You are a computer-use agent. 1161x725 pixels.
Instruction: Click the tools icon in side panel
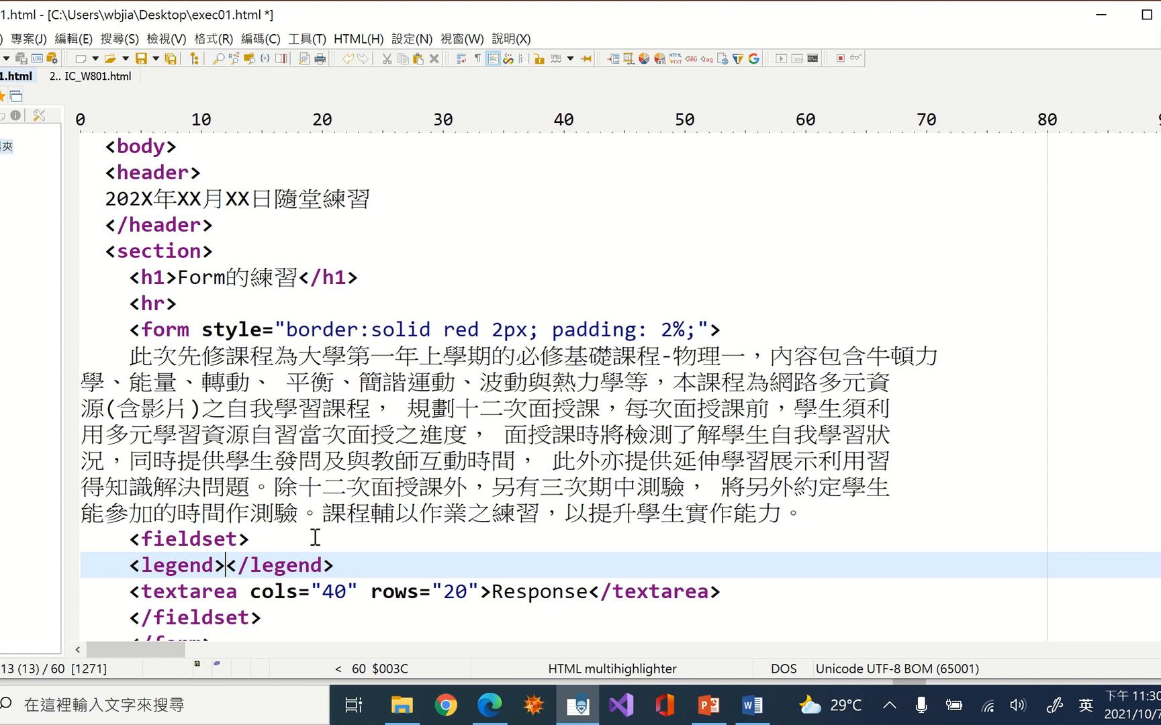coord(39,115)
